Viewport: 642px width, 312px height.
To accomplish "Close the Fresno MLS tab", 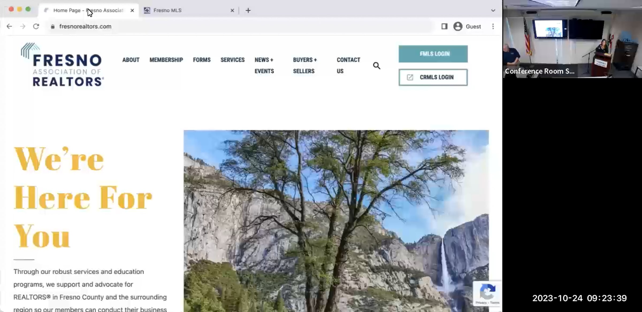I will coord(232,10).
